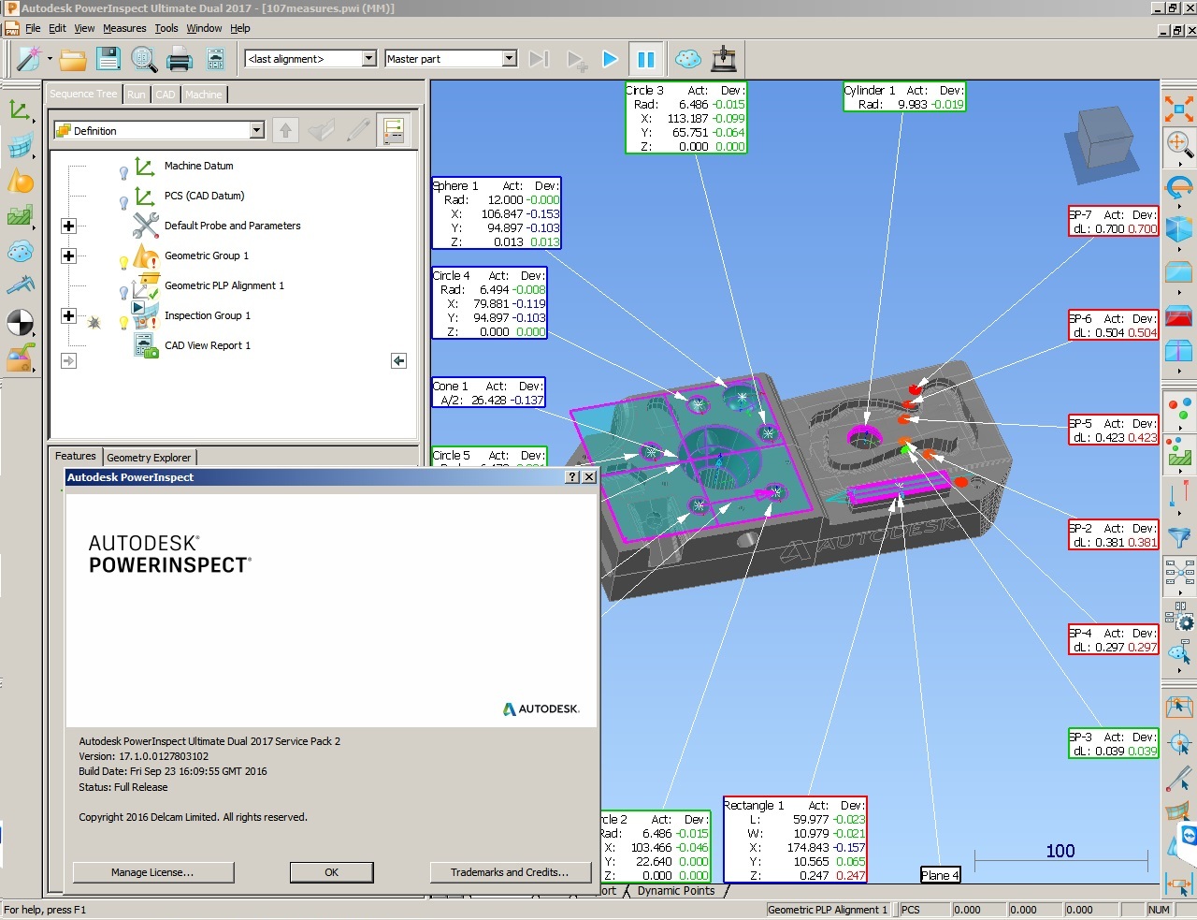Toggle lightbulb next to Machine Datum
Image resolution: width=1197 pixels, height=920 pixels.
(123, 172)
